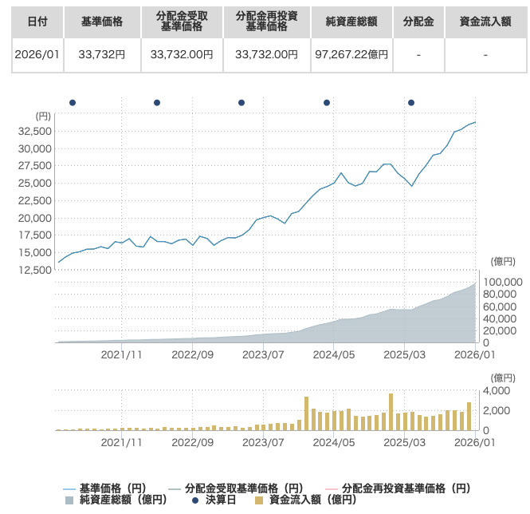Click the gold 資金流入額（億円） legend square
530x514 pixels.
(259, 500)
